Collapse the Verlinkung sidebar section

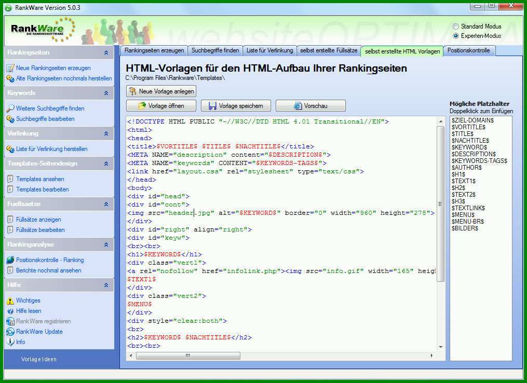pos(106,133)
